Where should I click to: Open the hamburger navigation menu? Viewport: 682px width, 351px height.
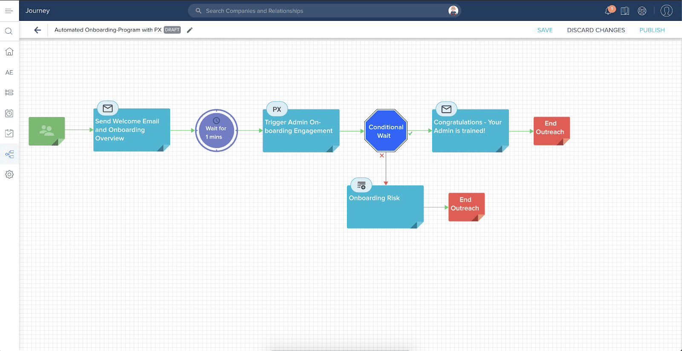tap(9, 11)
